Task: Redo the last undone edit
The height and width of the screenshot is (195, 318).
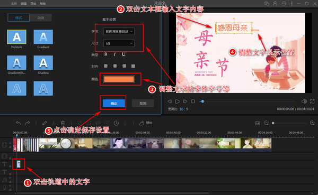Action: [x=28, y=123]
